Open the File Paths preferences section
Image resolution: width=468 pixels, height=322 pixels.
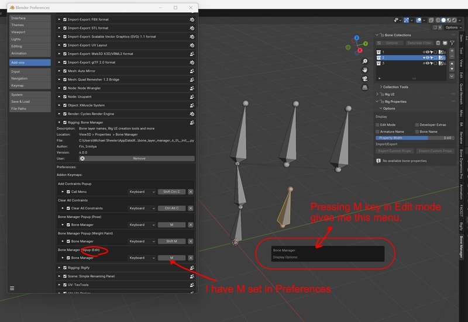[30, 109]
